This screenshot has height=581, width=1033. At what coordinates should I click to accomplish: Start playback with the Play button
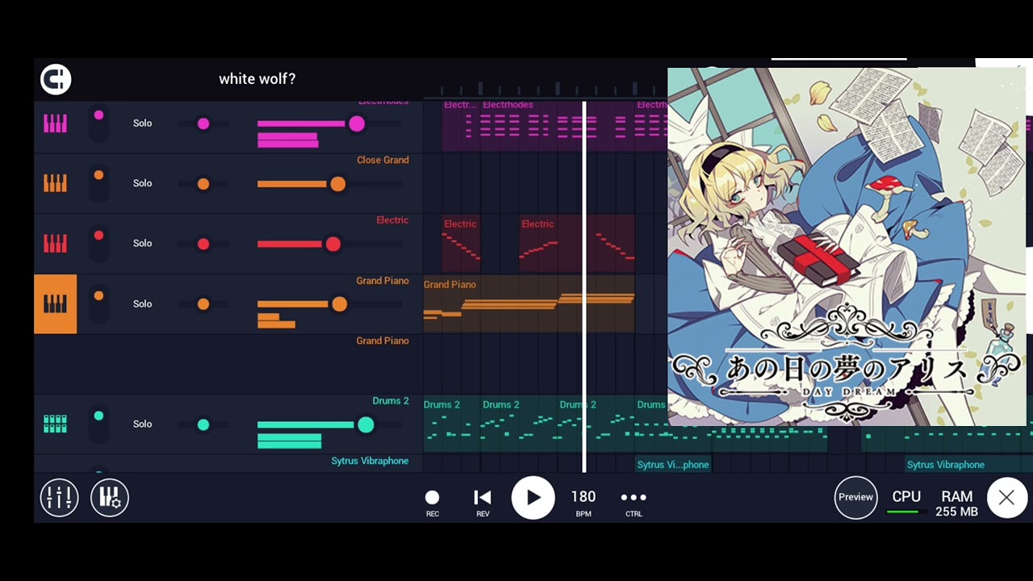tap(533, 498)
